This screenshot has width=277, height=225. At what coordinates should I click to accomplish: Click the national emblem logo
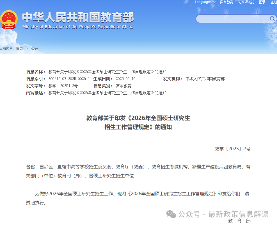[10, 20]
